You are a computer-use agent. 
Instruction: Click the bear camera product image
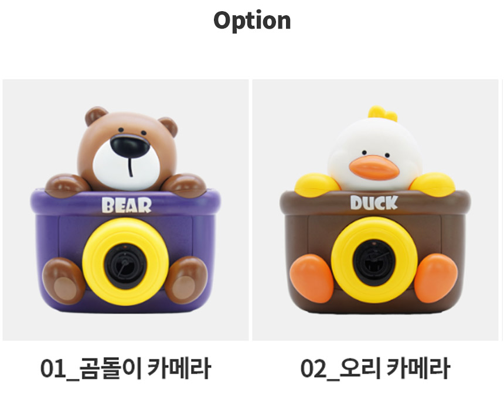tap(125, 210)
